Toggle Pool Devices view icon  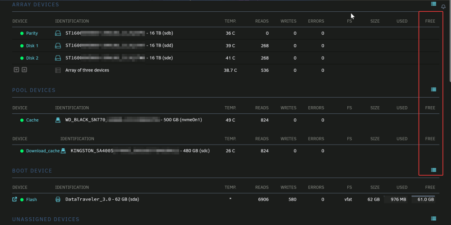point(433,89)
